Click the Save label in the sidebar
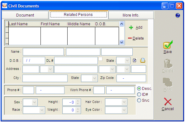Viewport: 185px width, 122px height. [x=168, y=52]
